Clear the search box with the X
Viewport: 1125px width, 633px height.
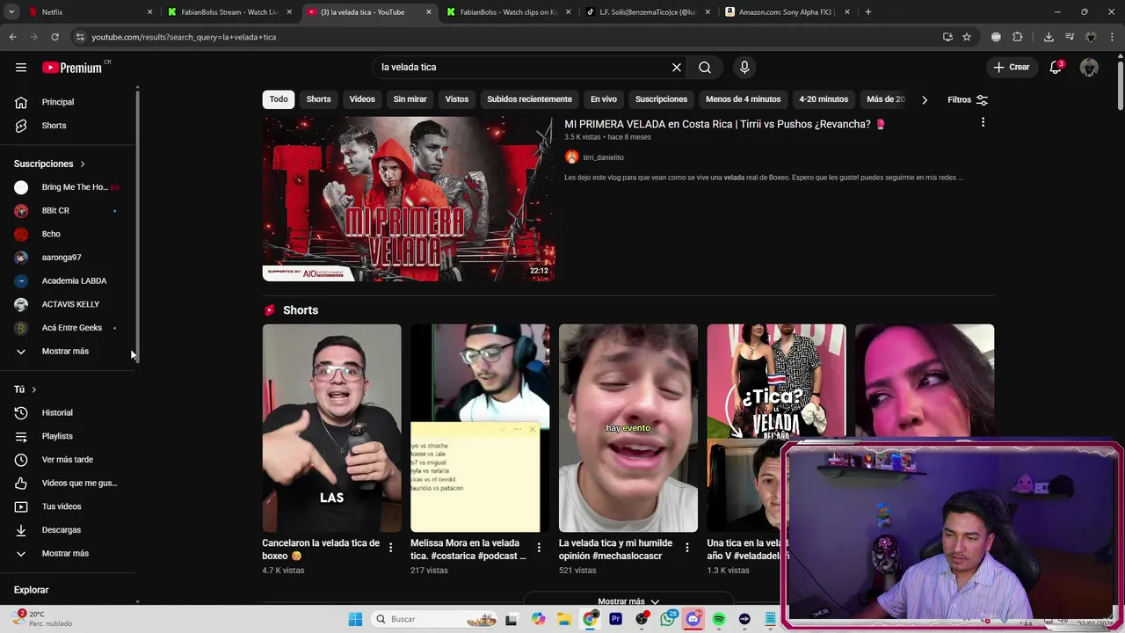(x=677, y=67)
